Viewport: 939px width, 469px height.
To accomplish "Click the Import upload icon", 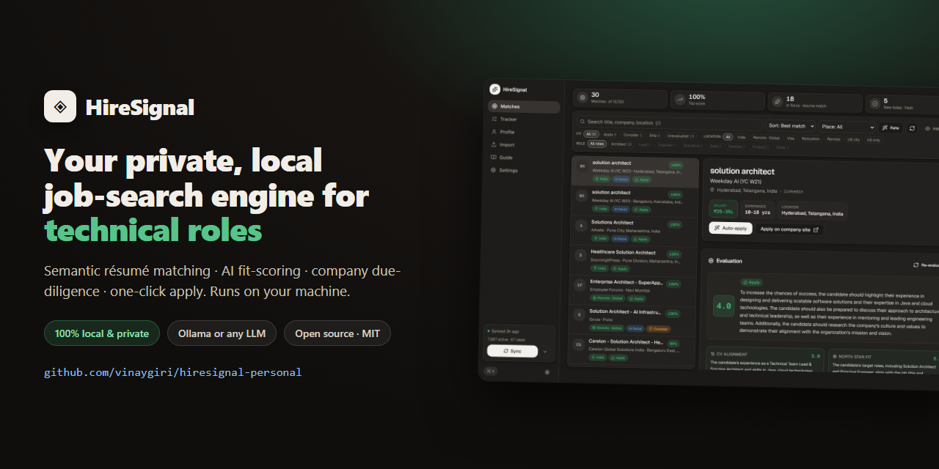I will click(x=494, y=144).
